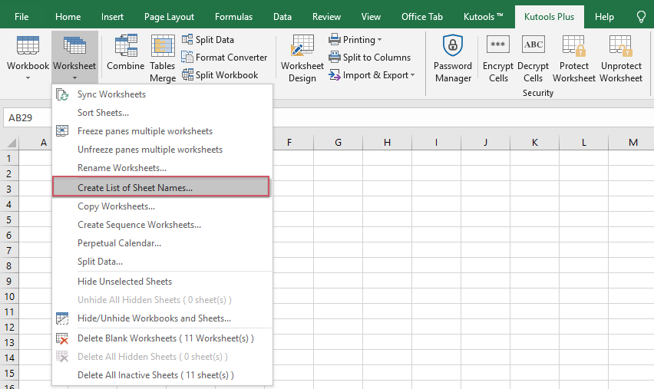Image resolution: width=654 pixels, height=389 pixels.
Task: Click the Name Box showing AB29
Action: click(x=31, y=118)
